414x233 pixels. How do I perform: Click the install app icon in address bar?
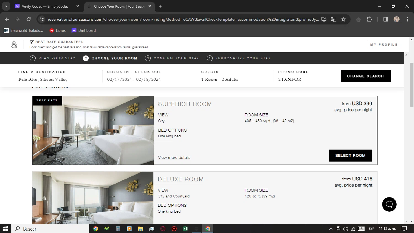324,19
